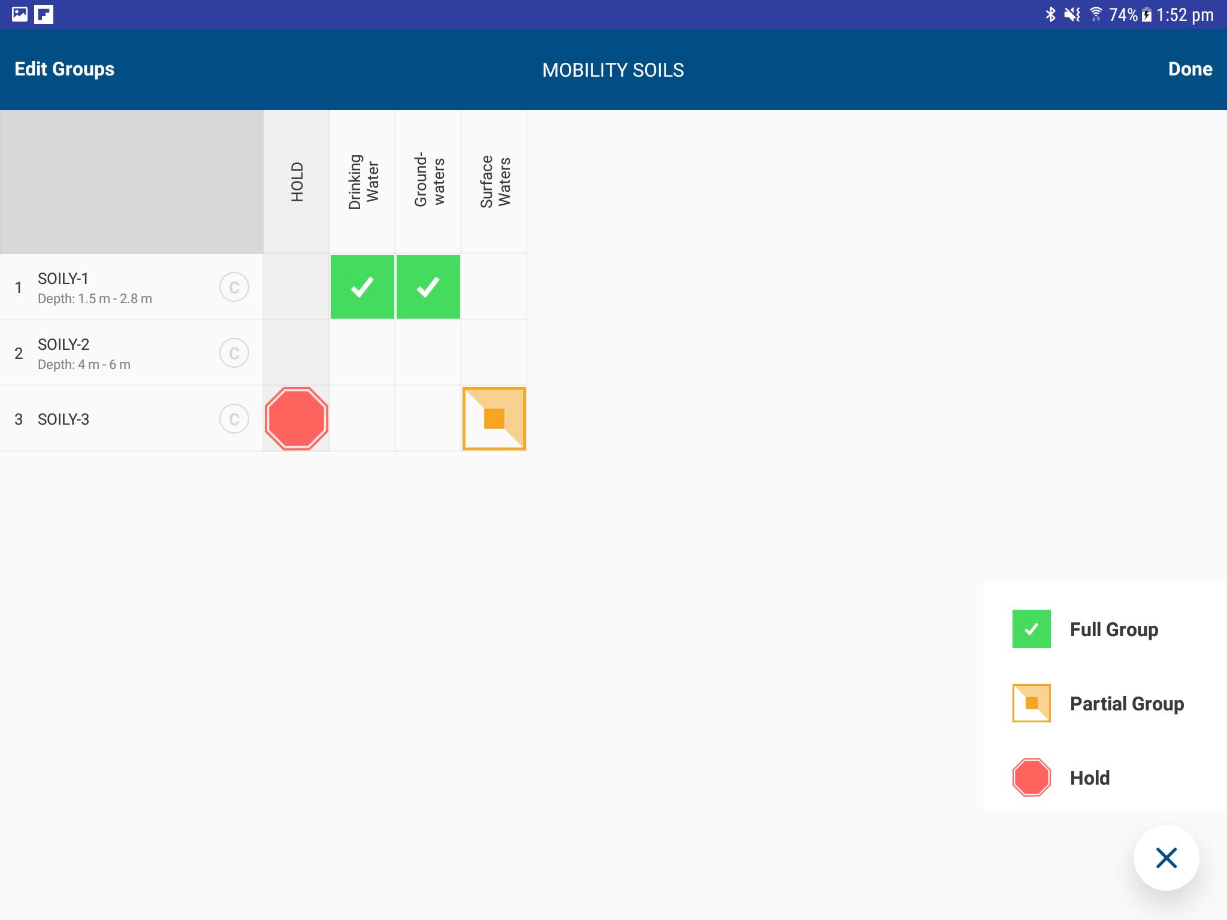This screenshot has height=920, width=1227.
Task: Remove the hold stop sign on SOILY-3
Action: click(296, 418)
